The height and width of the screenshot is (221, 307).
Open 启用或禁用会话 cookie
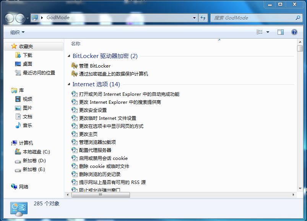click(x=103, y=158)
